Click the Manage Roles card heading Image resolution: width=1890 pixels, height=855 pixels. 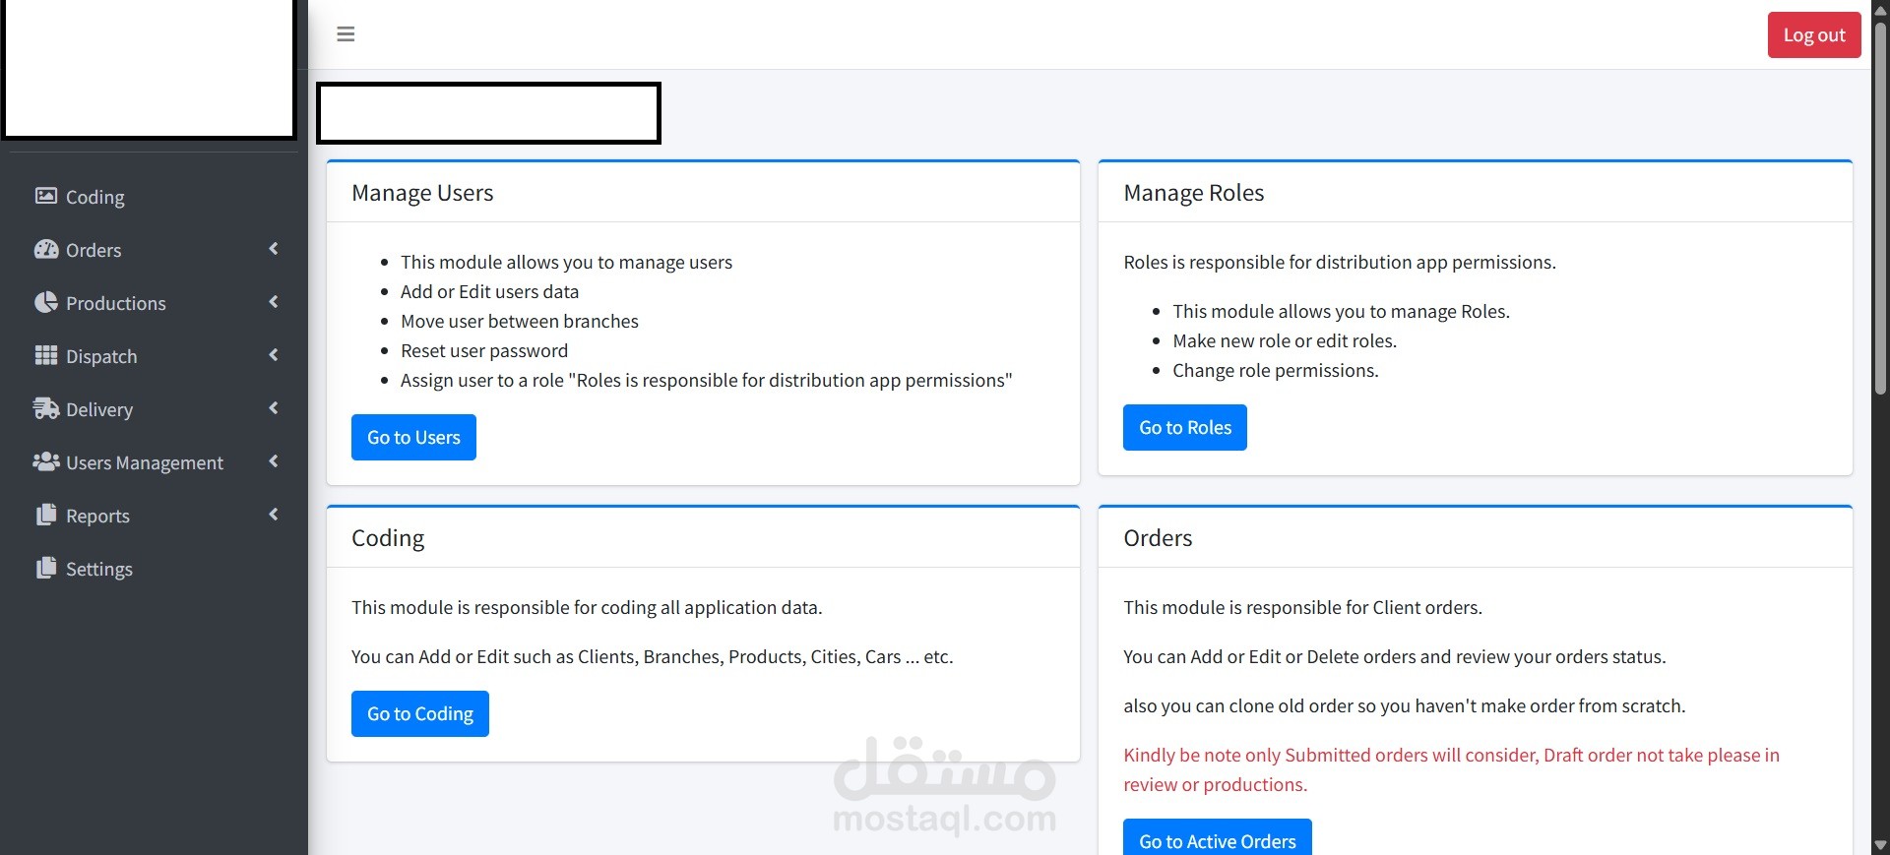click(x=1193, y=193)
